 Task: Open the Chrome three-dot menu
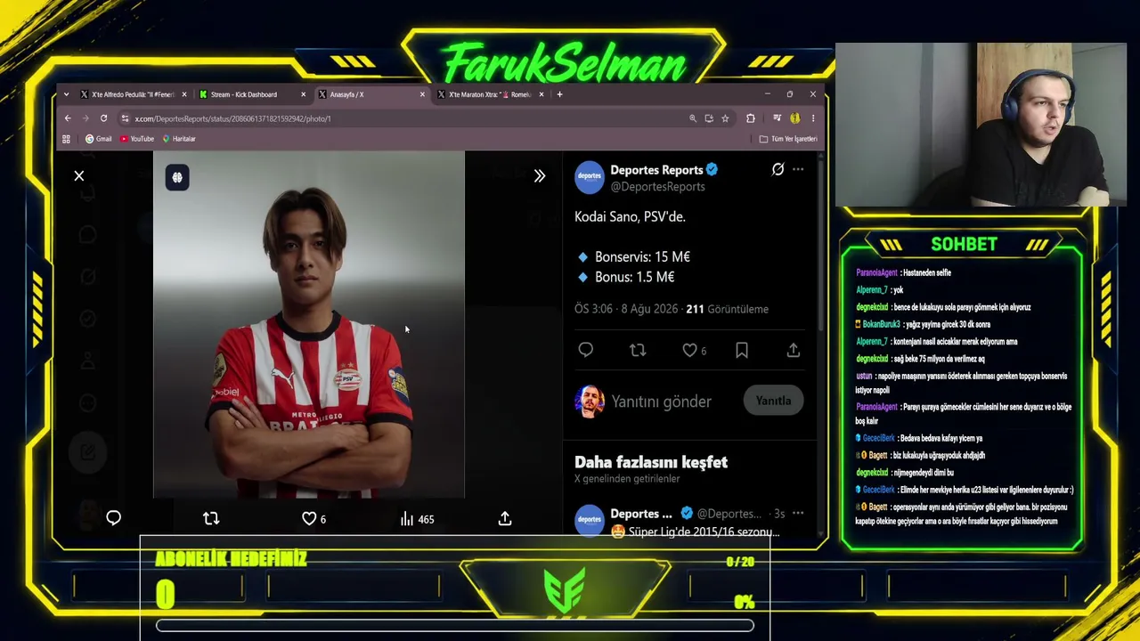click(812, 118)
